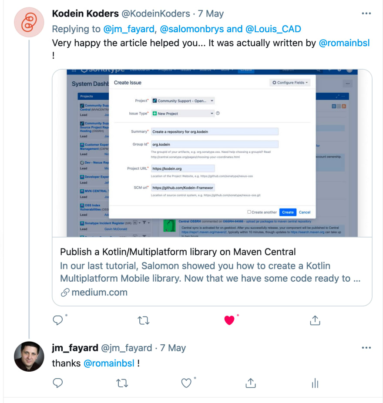
Task: Retweet jm_fayard's thanks tweet
Action: (x=122, y=383)
